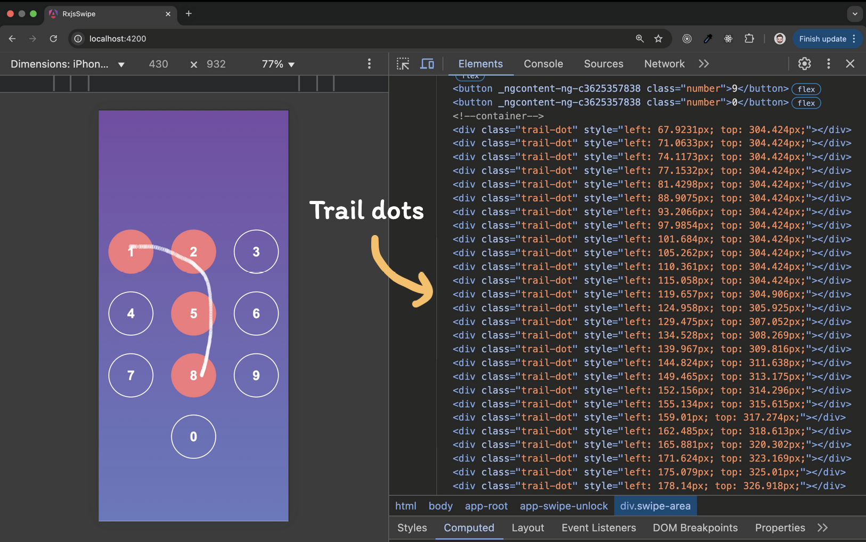Click flex badge next to button 9
Viewport: 866px width, 542px height.
(x=806, y=89)
